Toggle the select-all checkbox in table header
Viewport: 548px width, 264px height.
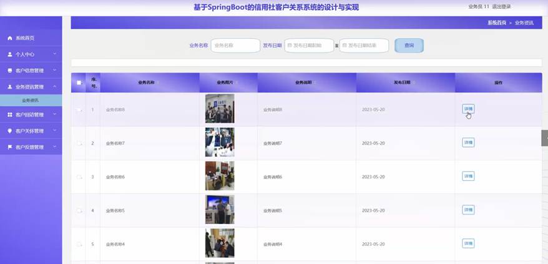pyautogui.click(x=79, y=83)
